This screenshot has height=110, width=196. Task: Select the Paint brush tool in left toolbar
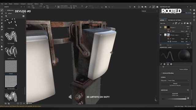tap(2, 10)
